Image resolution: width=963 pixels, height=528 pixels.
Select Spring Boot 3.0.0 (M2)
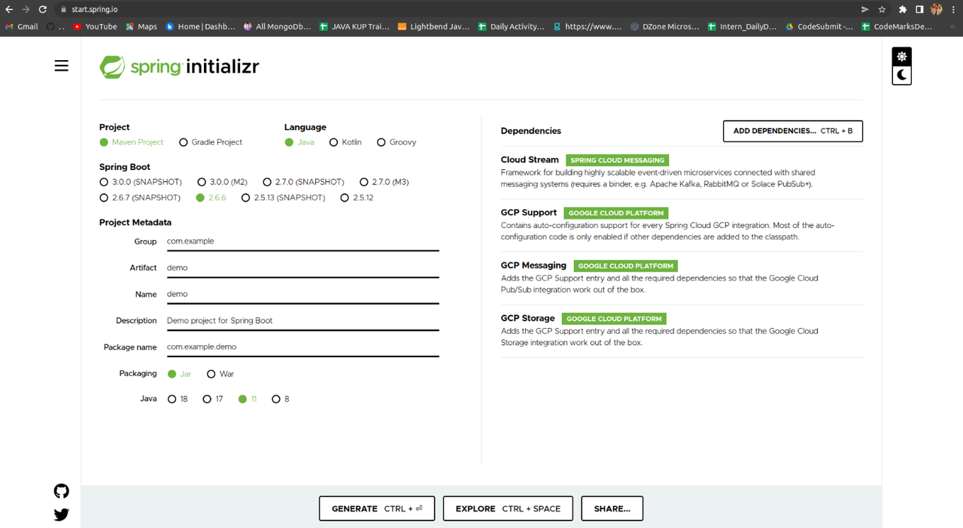(223, 182)
